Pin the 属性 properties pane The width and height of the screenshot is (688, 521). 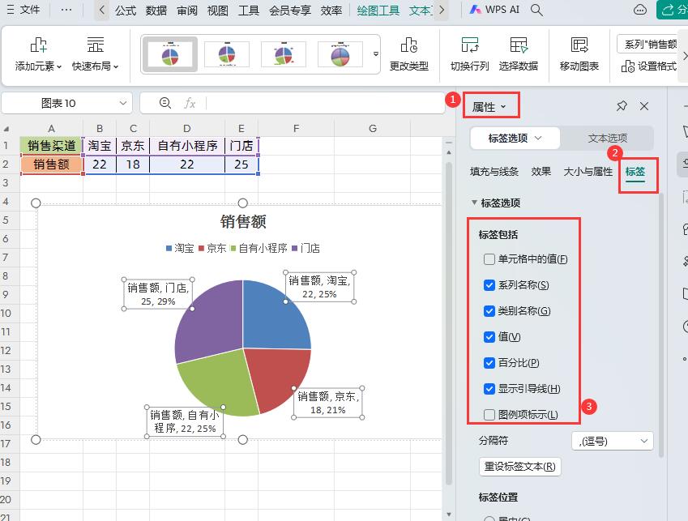click(x=622, y=106)
